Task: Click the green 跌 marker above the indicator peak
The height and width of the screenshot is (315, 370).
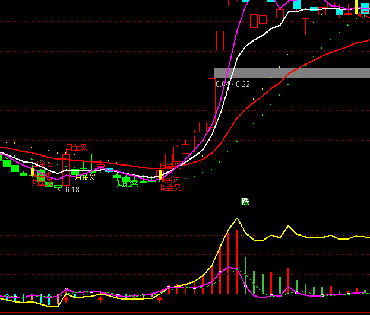Action: tap(245, 201)
